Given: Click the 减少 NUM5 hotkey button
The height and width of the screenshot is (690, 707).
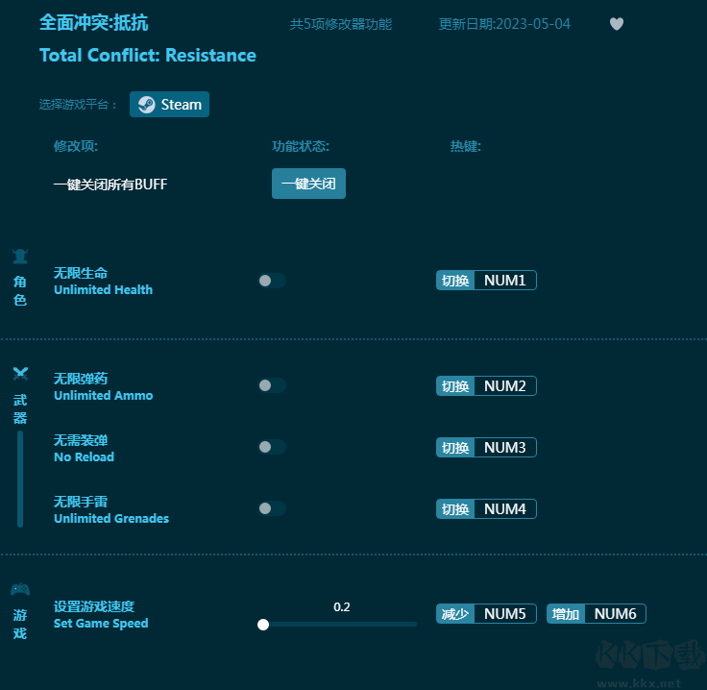Looking at the screenshot, I should pyautogui.click(x=486, y=614).
